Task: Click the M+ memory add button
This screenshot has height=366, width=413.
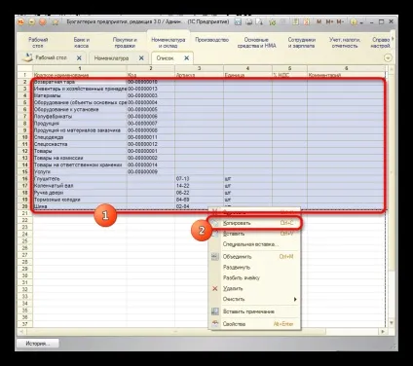Action: tap(329, 22)
